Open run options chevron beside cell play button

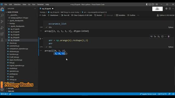pyautogui.click(x=43, y=39)
